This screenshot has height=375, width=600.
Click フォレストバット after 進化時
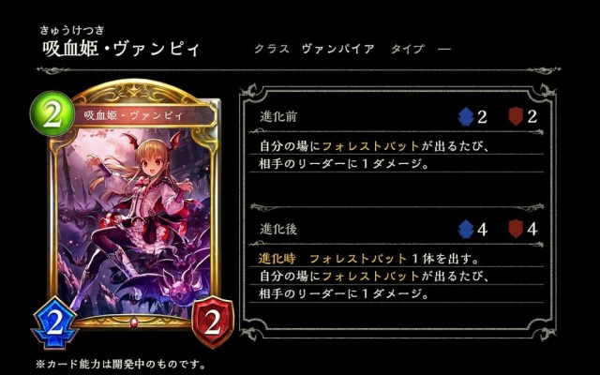point(358,259)
